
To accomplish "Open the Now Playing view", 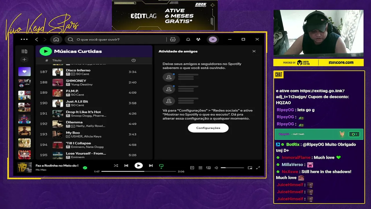I will (x=192, y=168).
